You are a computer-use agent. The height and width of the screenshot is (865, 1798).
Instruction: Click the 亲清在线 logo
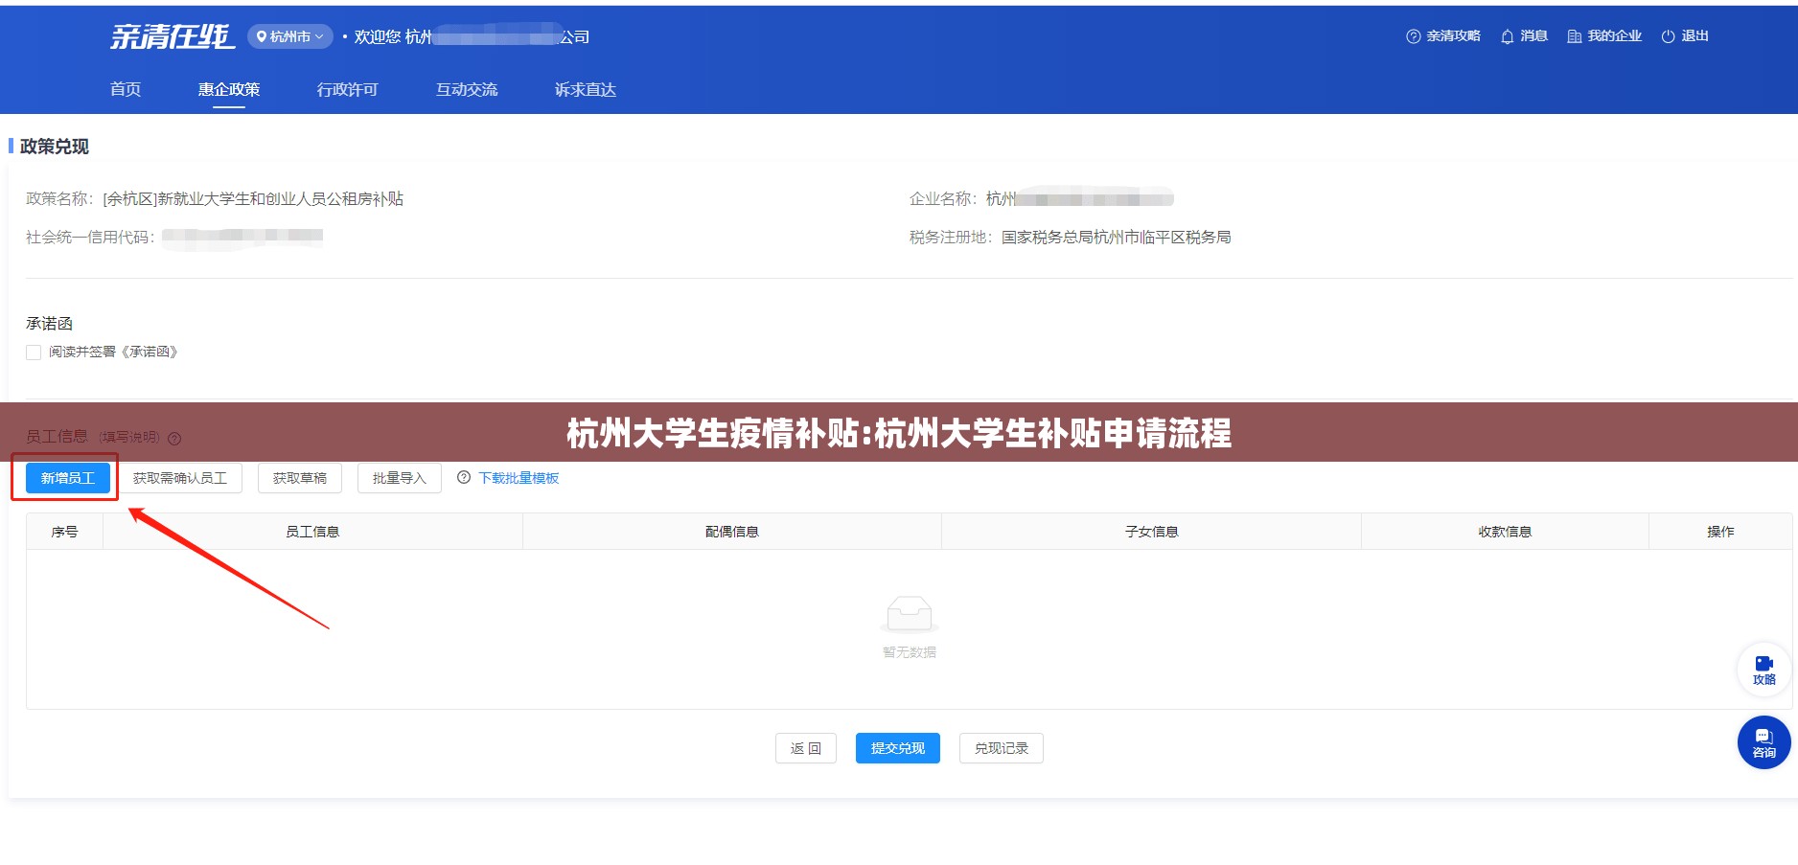(x=171, y=36)
